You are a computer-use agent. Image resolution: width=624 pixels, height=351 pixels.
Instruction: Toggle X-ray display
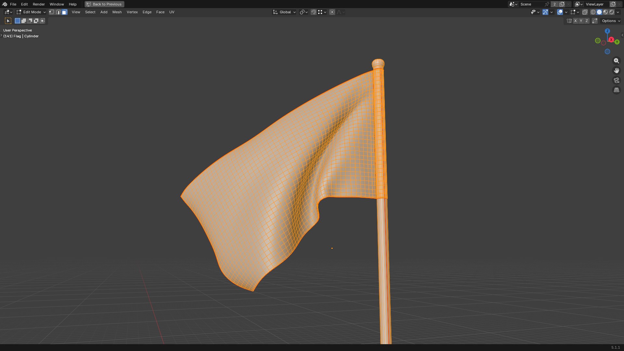[585, 12]
